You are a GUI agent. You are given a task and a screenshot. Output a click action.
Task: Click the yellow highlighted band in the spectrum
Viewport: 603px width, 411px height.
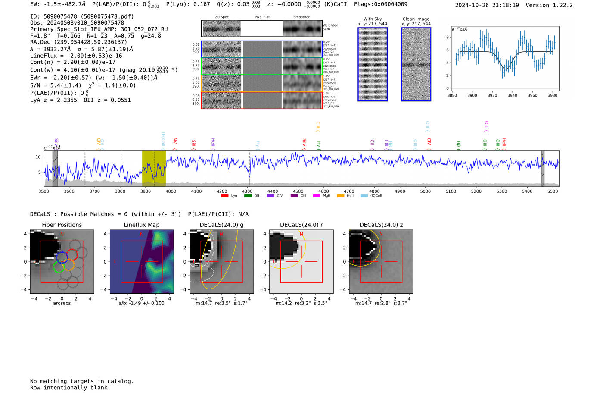(154, 168)
